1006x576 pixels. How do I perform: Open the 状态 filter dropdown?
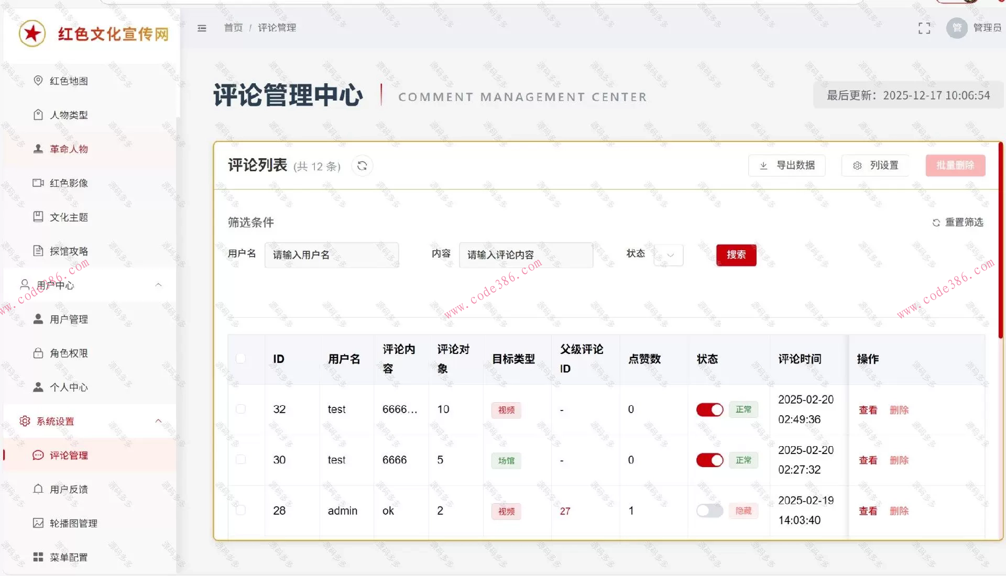(669, 255)
